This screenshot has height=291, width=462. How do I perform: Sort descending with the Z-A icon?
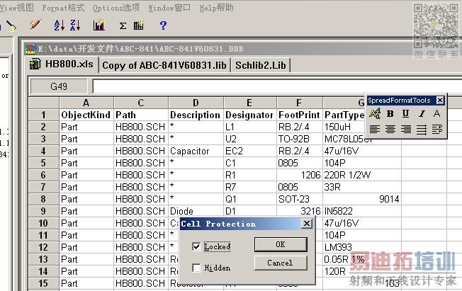(75, 25)
